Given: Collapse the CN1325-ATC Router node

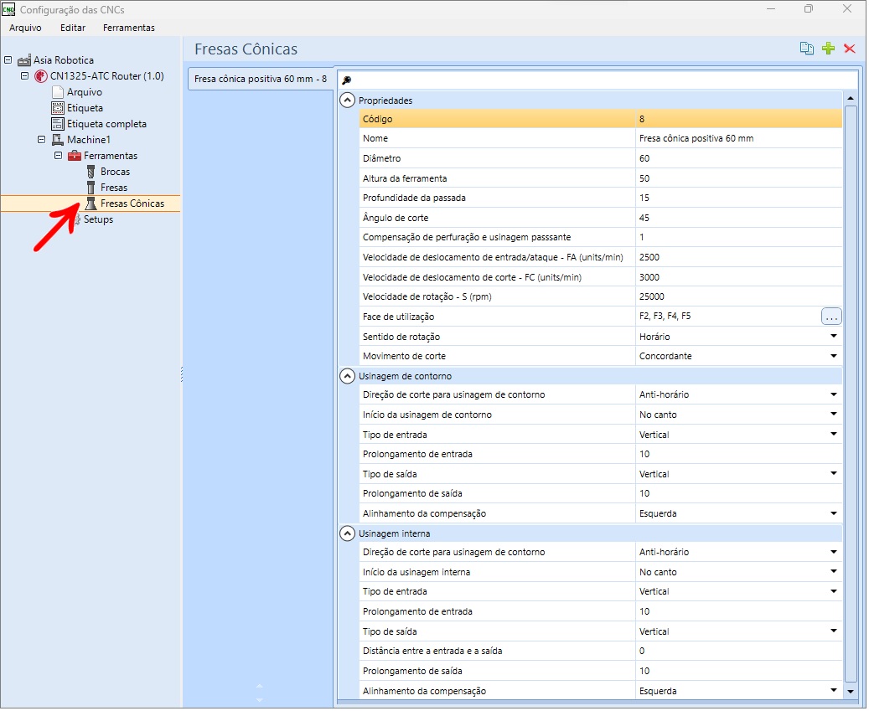Looking at the screenshot, I should click(x=24, y=76).
